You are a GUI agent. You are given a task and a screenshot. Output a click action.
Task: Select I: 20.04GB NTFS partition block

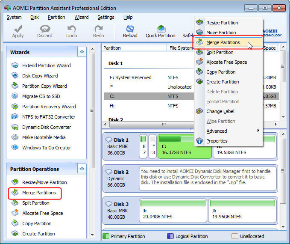click(173, 211)
